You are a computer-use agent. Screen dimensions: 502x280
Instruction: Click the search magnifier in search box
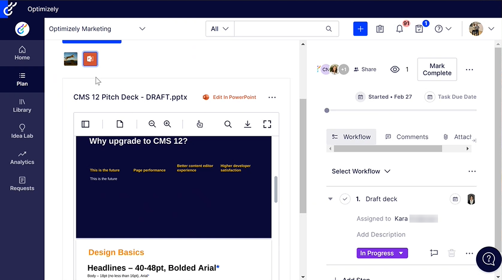coord(329,29)
